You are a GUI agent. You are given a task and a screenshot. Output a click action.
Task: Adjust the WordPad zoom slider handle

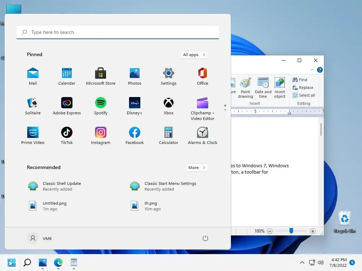(291, 231)
